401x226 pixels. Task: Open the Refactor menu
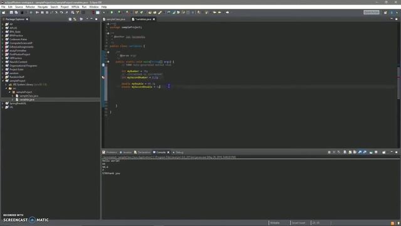point(30,7)
